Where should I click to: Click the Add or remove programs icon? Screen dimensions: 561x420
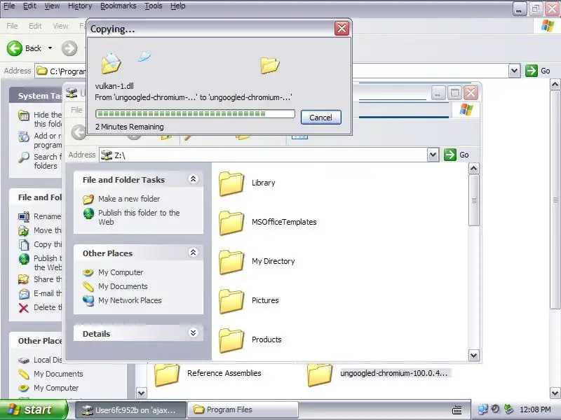pyautogui.click(x=24, y=136)
